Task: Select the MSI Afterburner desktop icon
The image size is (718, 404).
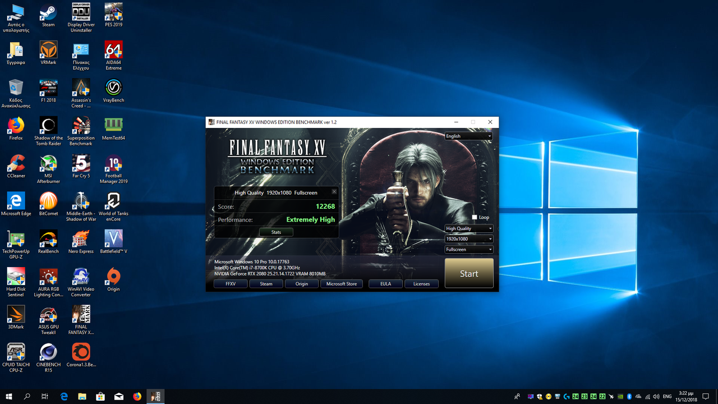Action: [x=48, y=169]
